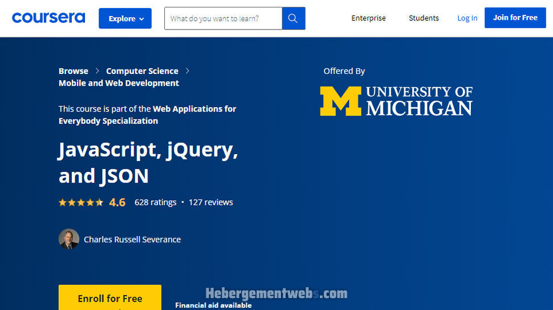Navigate to the Computer Science breadcrumb

point(142,71)
